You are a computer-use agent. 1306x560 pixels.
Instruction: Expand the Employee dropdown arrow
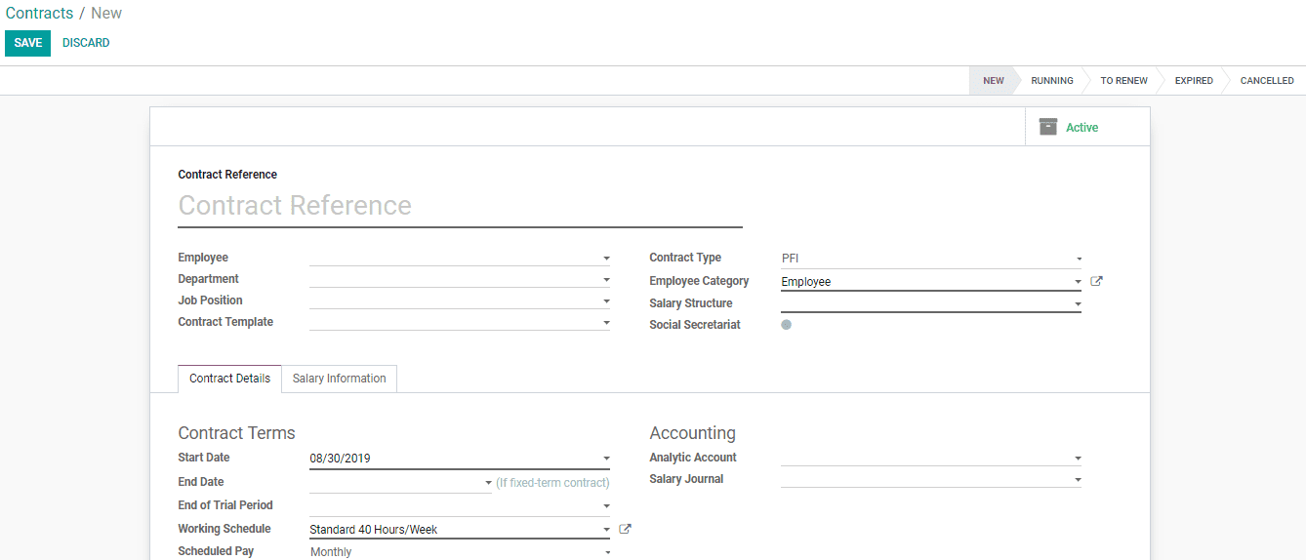[606, 259]
